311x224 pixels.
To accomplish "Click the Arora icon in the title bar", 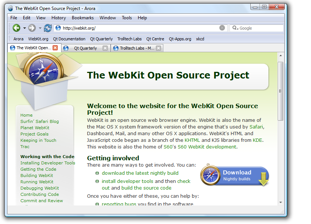I will pyautogui.click(x=10, y=9).
